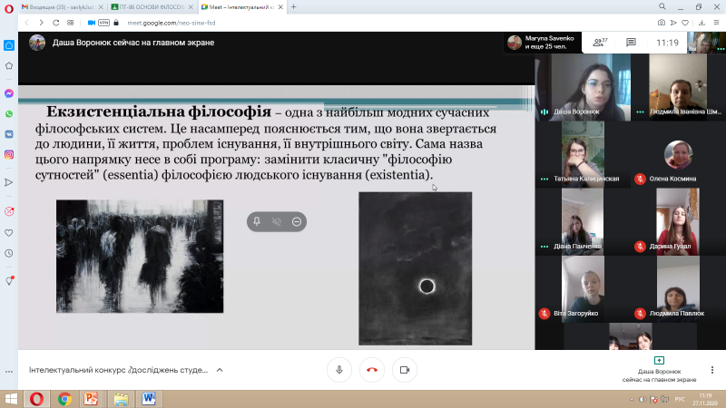Open the sidebar heart bookmarks icon
The width and height of the screenshot is (726, 408).
pyautogui.click(x=9, y=233)
